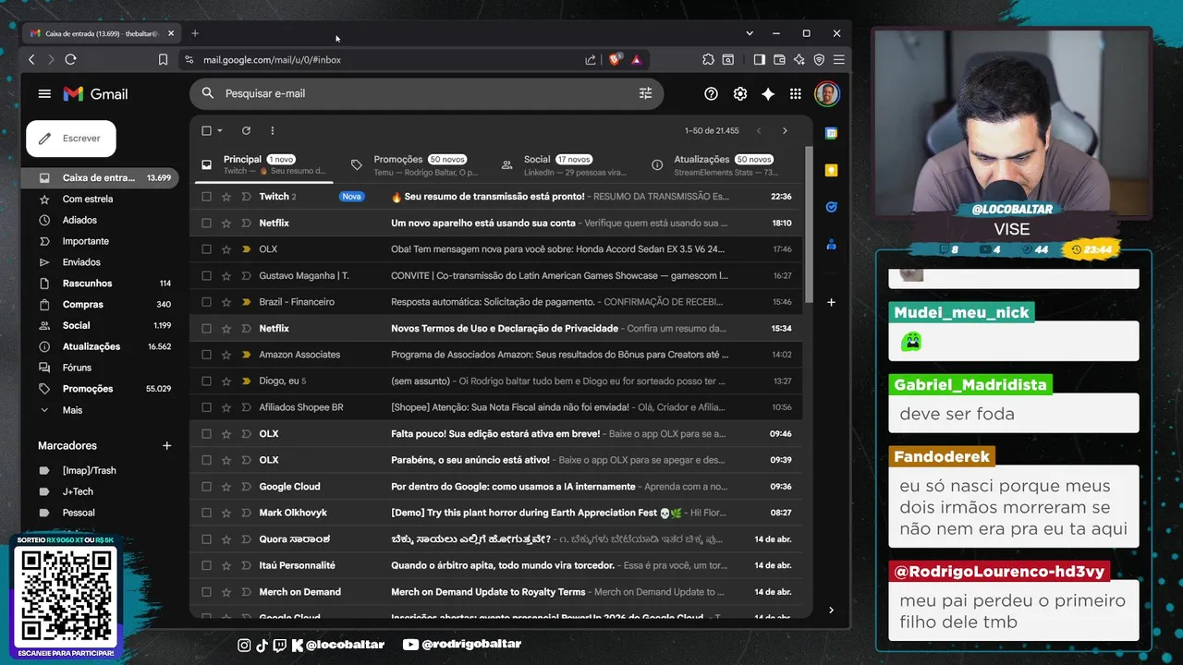Switch to the Social inbox tab
Viewport: 1183px width, 665px height.
pos(564,164)
